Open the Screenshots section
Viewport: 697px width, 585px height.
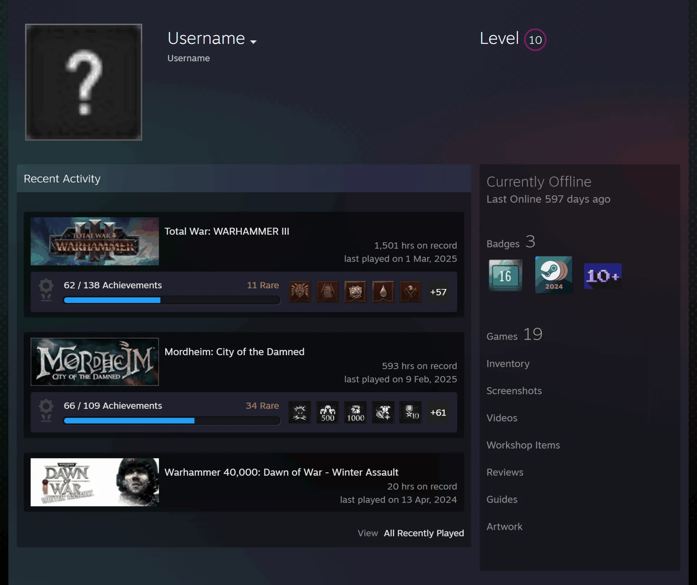point(514,391)
